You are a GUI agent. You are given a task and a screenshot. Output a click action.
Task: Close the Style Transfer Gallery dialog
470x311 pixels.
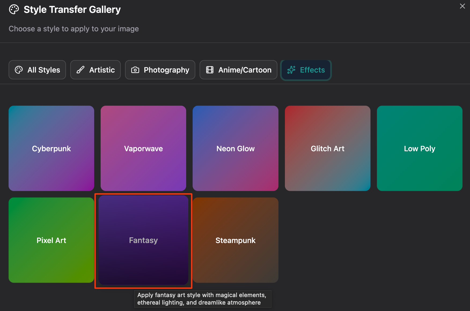(462, 6)
